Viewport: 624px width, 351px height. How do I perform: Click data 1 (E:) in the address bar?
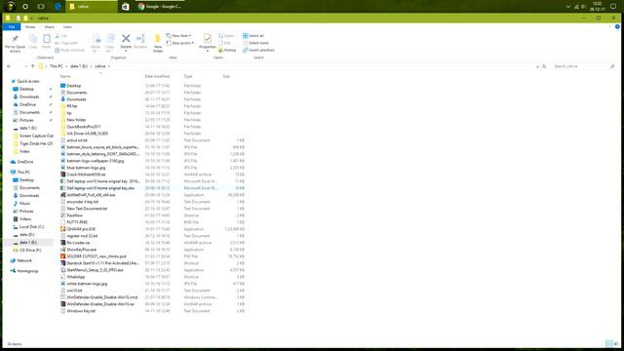point(79,66)
